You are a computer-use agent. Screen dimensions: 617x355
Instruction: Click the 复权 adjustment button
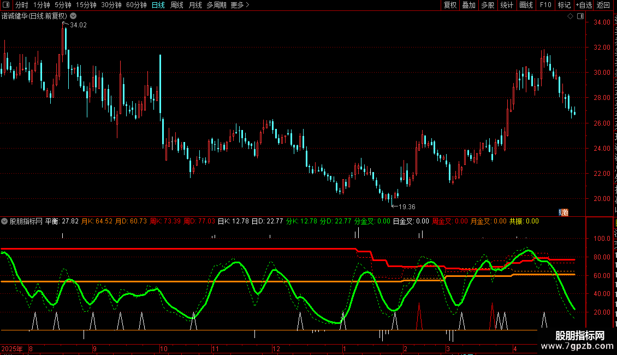pyautogui.click(x=450, y=5)
